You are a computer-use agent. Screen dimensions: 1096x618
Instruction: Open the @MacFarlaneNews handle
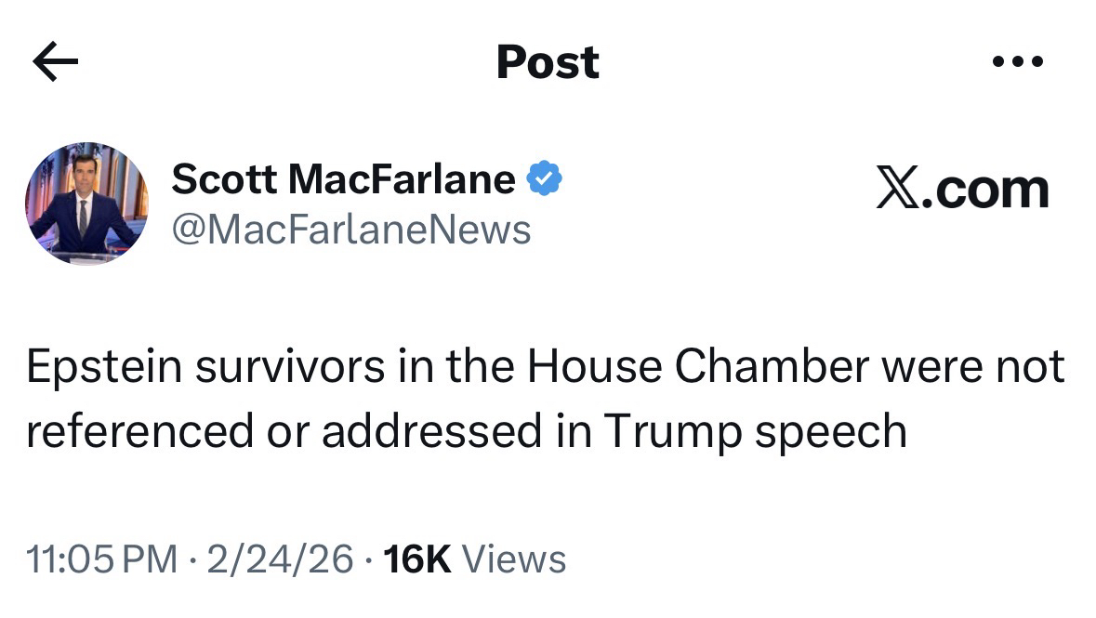[x=351, y=230]
